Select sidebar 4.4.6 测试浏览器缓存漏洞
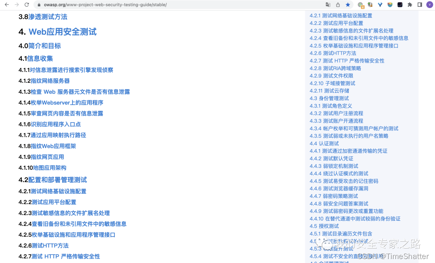The width and height of the screenshot is (435, 263). (x=339, y=189)
